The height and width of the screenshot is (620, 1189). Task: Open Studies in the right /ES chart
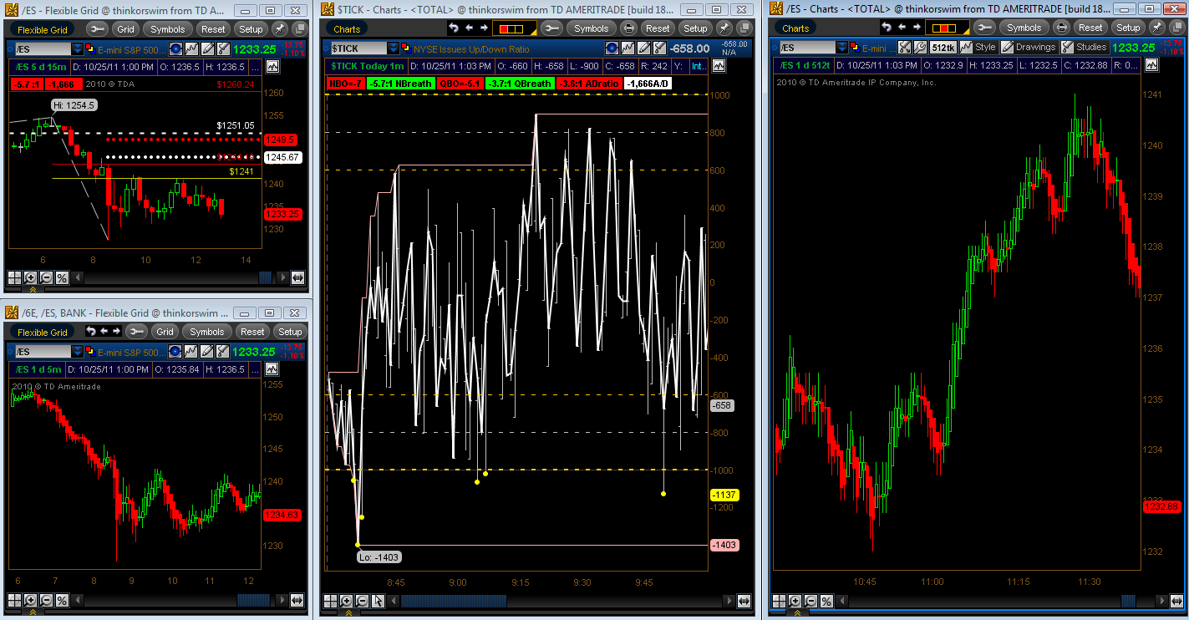(1083, 48)
